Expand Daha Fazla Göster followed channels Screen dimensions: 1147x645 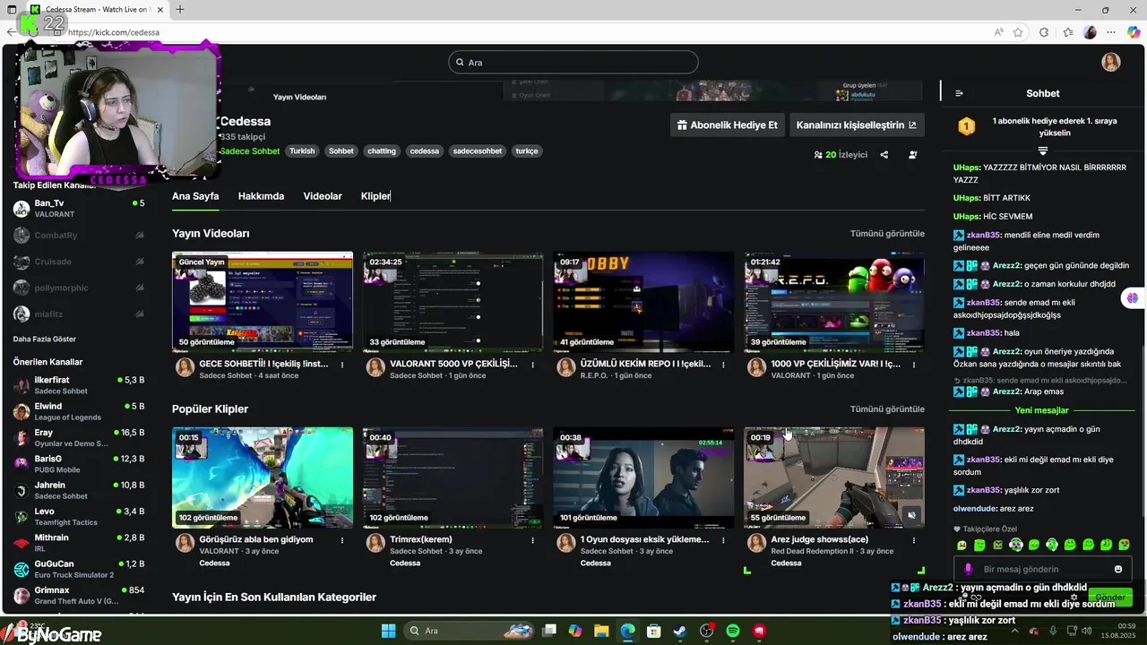coord(44,340)
